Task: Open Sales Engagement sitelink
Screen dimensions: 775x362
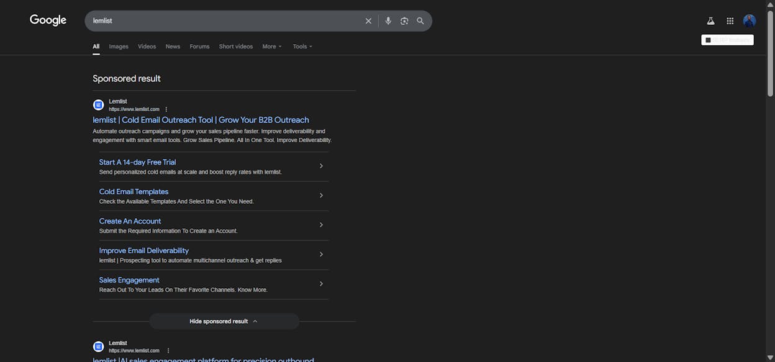Action: coord(129,280)
